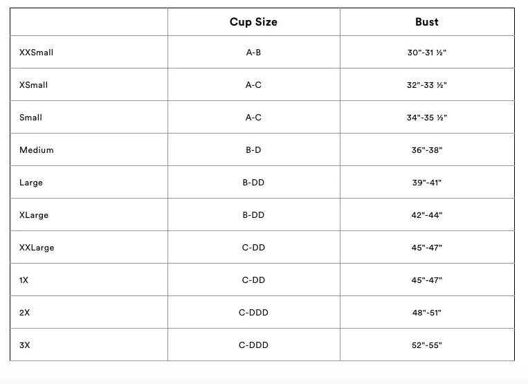The height and width of the screenshot is (384, 528).
Task: Select the XSmall size row label
Action: pyautogui.click(x=33, y=85)
